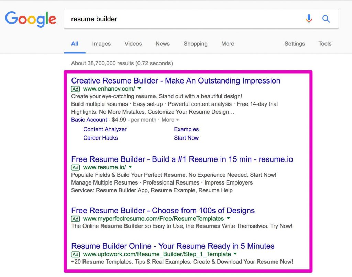This screenshot has height=277, width=352.
Task: Open the Tools menu
Action: tap(324, 44)
